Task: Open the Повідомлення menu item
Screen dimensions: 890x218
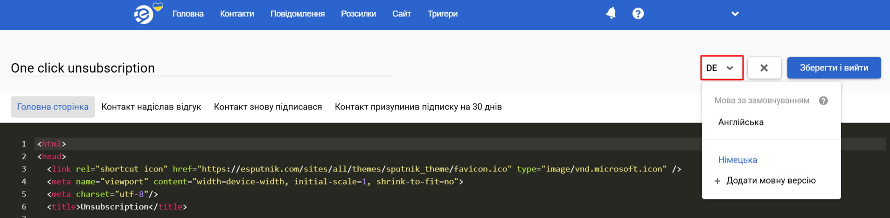Action: tap(298, 14)
